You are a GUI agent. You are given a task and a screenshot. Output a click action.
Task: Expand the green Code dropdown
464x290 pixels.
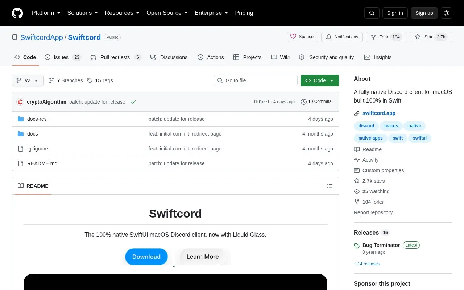(x=320, y=80)
